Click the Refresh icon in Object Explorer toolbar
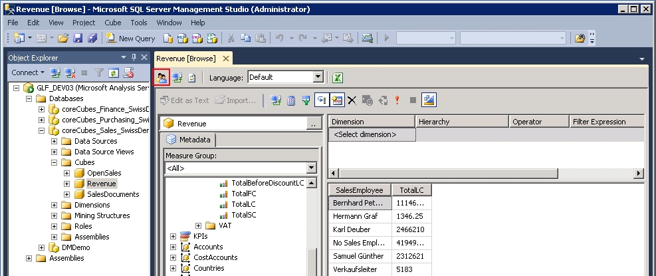 [114, 73]
